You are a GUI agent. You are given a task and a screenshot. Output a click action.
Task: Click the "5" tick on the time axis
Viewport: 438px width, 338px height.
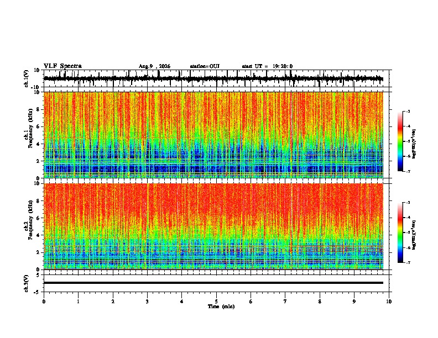[x=216, y=302]
